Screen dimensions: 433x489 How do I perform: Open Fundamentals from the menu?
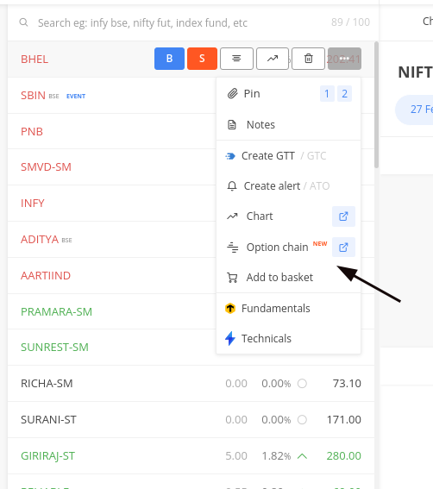tap(289, 309)
